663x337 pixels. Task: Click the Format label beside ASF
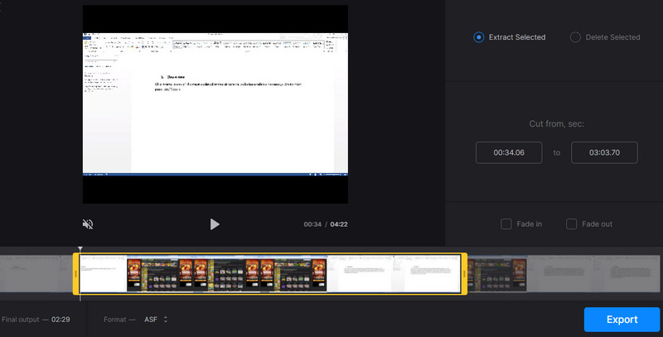pyautogui.click(x=119, y=319)
